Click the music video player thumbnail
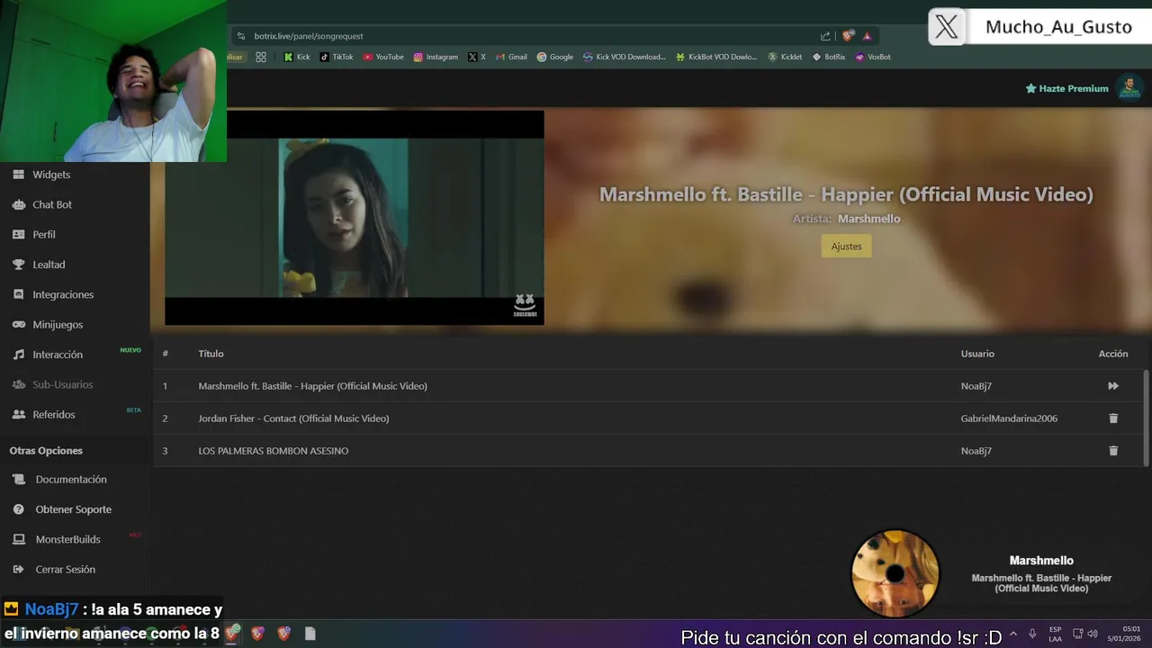 (x=355, y=217)
